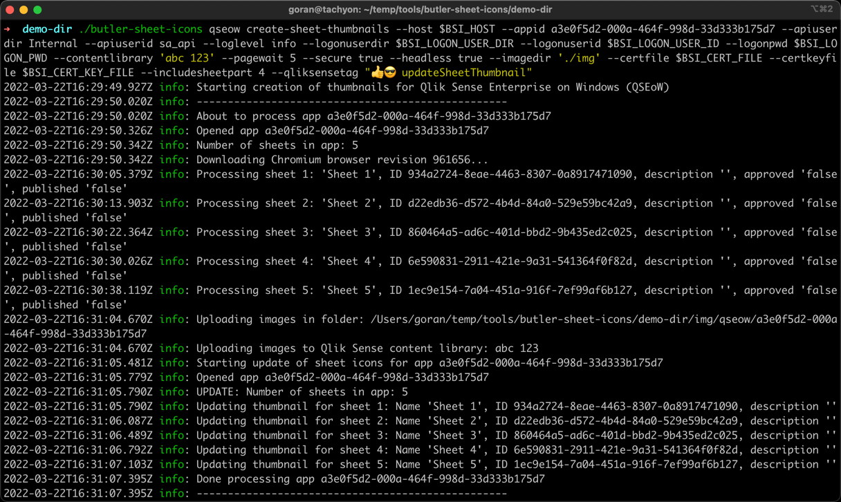Image resolution: width=841 pixels, height=502 pixels.
Task: Click the 'Starting creation of thumbnails' log line
Action: click(x=337, y=87)
